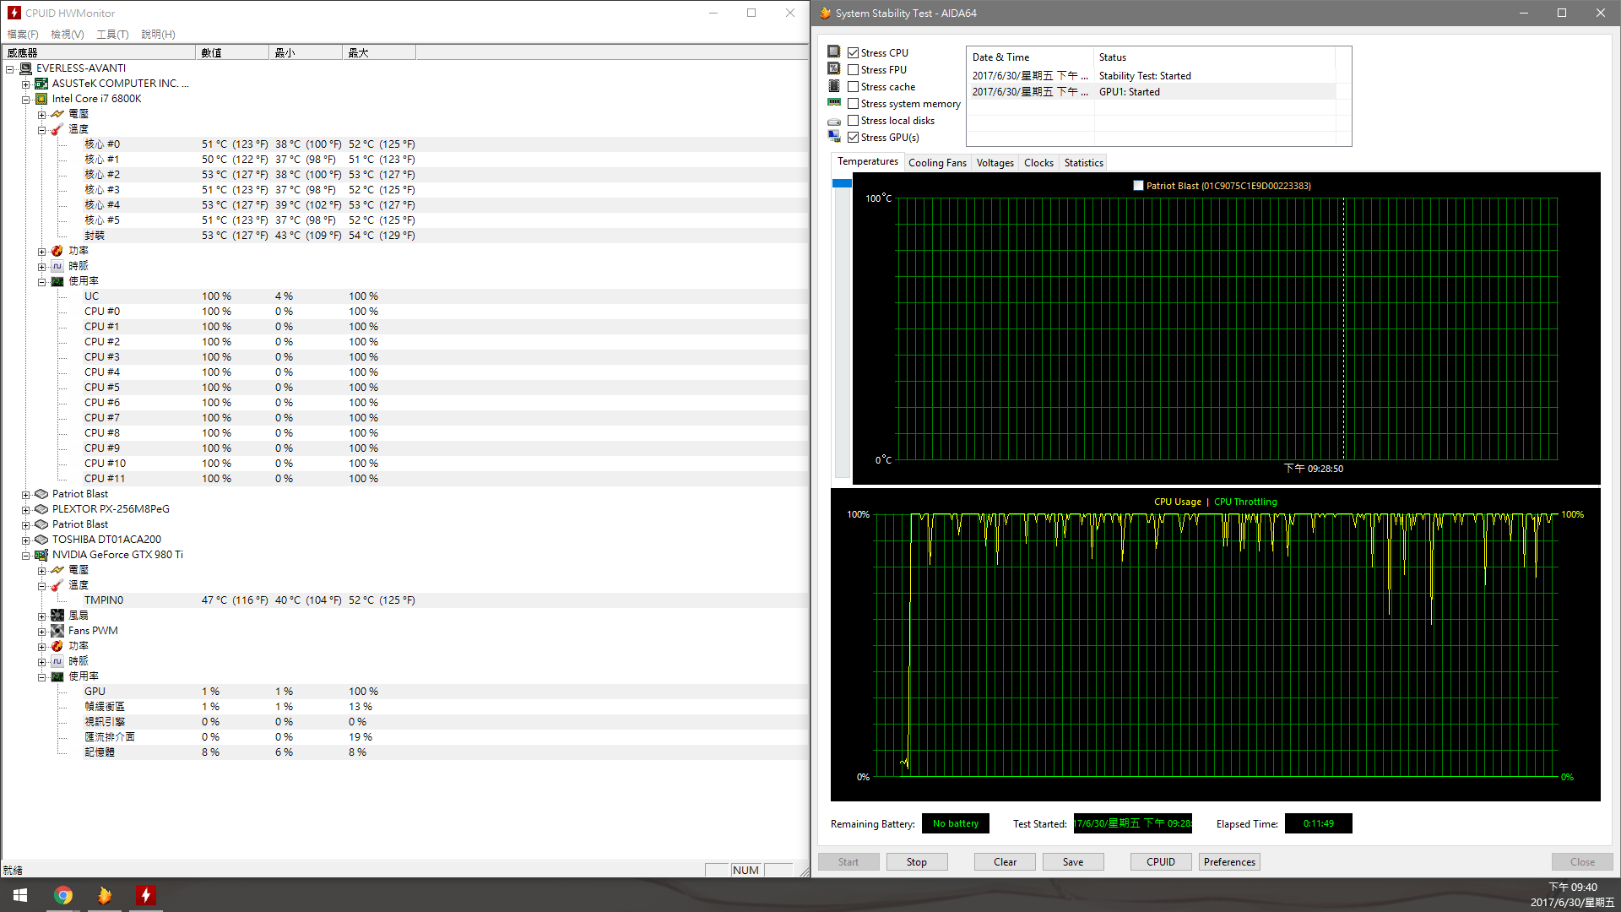1621x912 pixels.
Task: Uncheck the Stress CPU checkbox
Action: 854,53
